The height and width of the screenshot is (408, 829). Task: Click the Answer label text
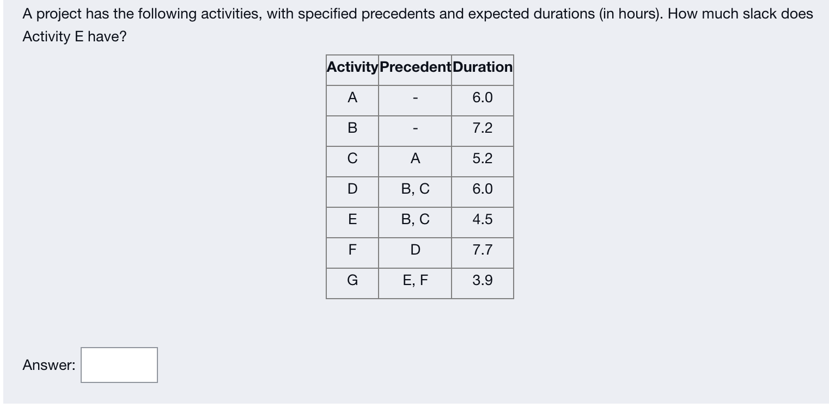48,365
